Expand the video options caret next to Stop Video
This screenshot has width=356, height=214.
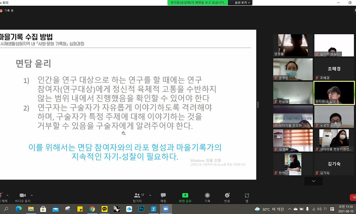point(32,195)
